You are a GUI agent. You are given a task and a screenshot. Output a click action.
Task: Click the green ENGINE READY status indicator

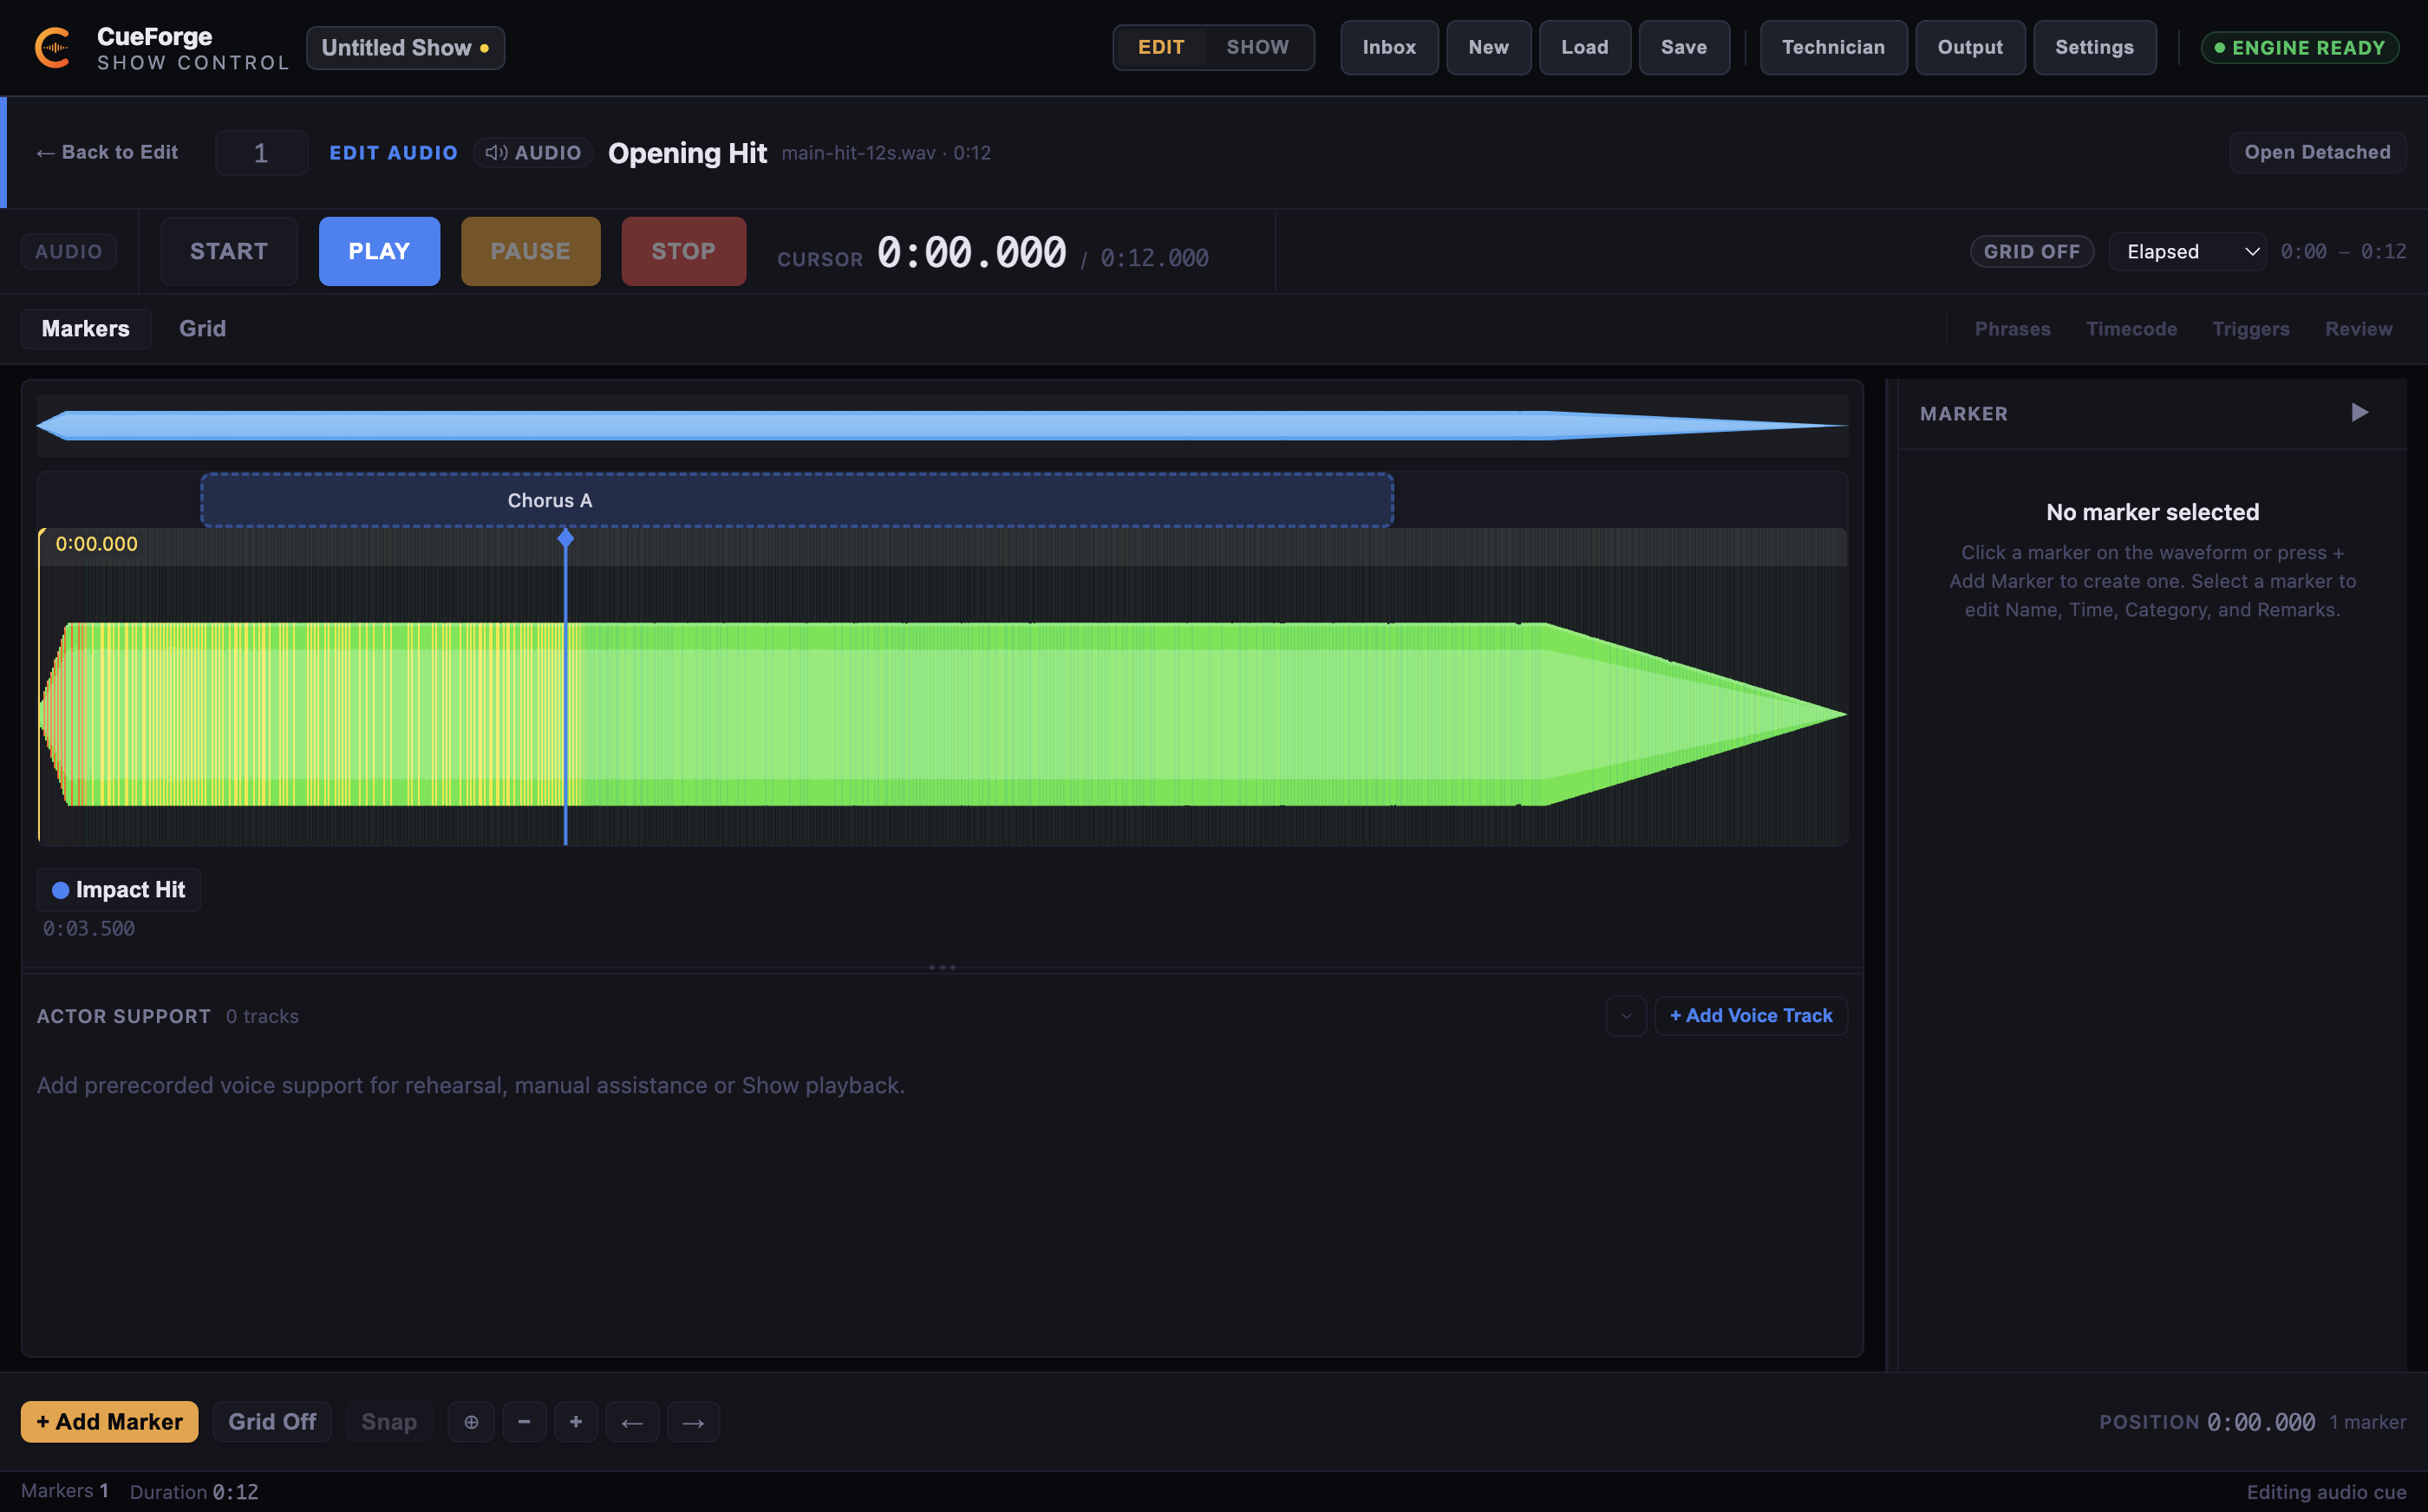point(2299,47)
